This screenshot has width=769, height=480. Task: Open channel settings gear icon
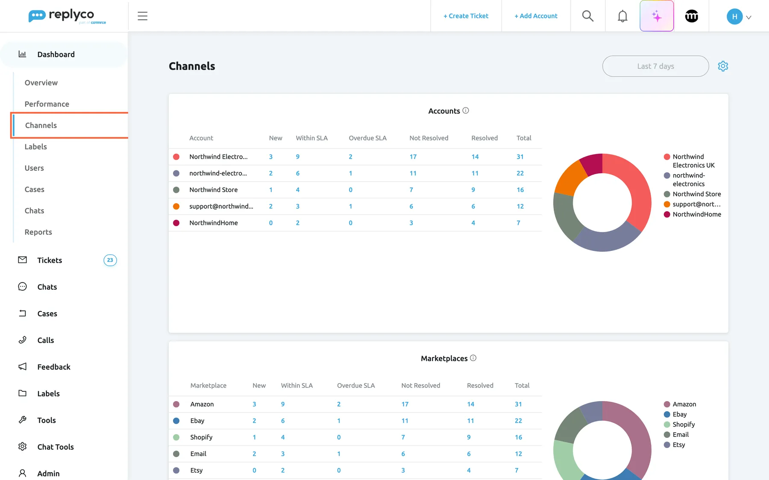click(x=723, y=66)
